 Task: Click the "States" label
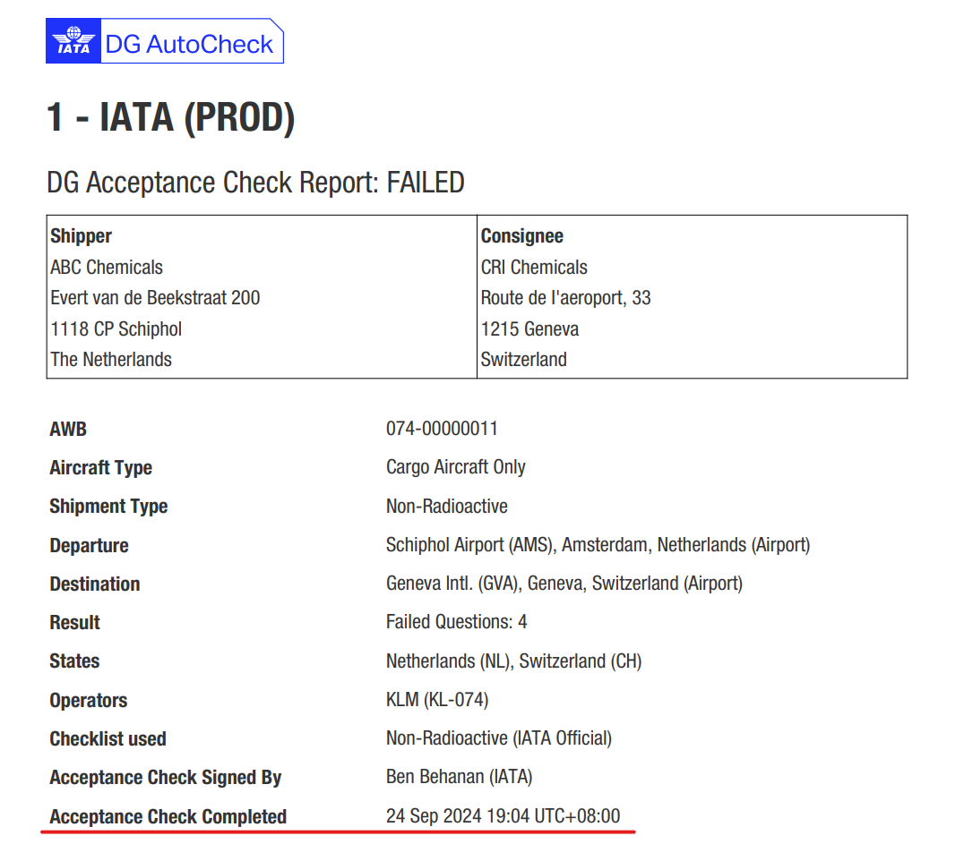coord(74,661)
